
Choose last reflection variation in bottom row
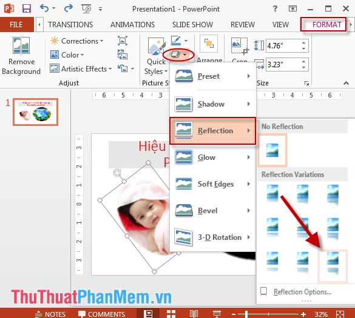click(x=333, y=266)
